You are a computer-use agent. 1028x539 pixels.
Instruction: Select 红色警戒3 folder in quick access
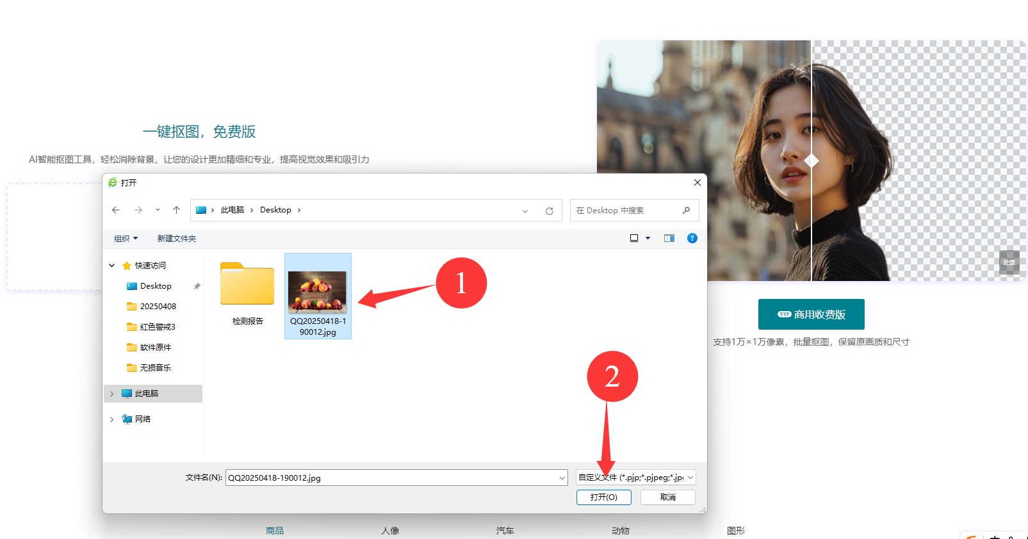point(158,327)
